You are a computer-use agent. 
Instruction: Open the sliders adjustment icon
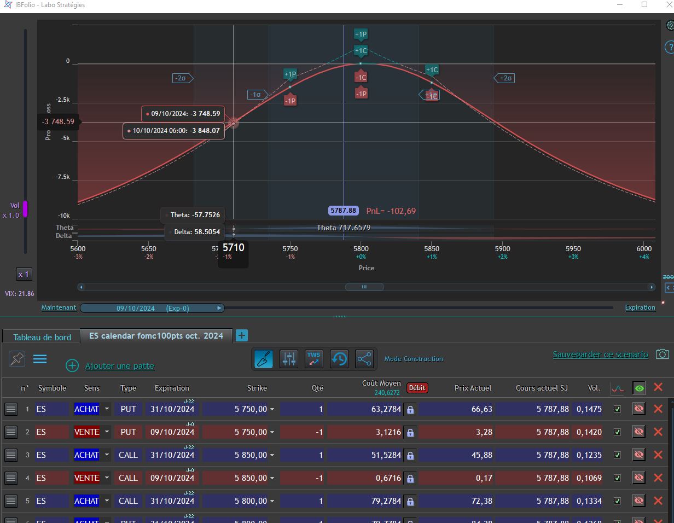pos(288,359)
